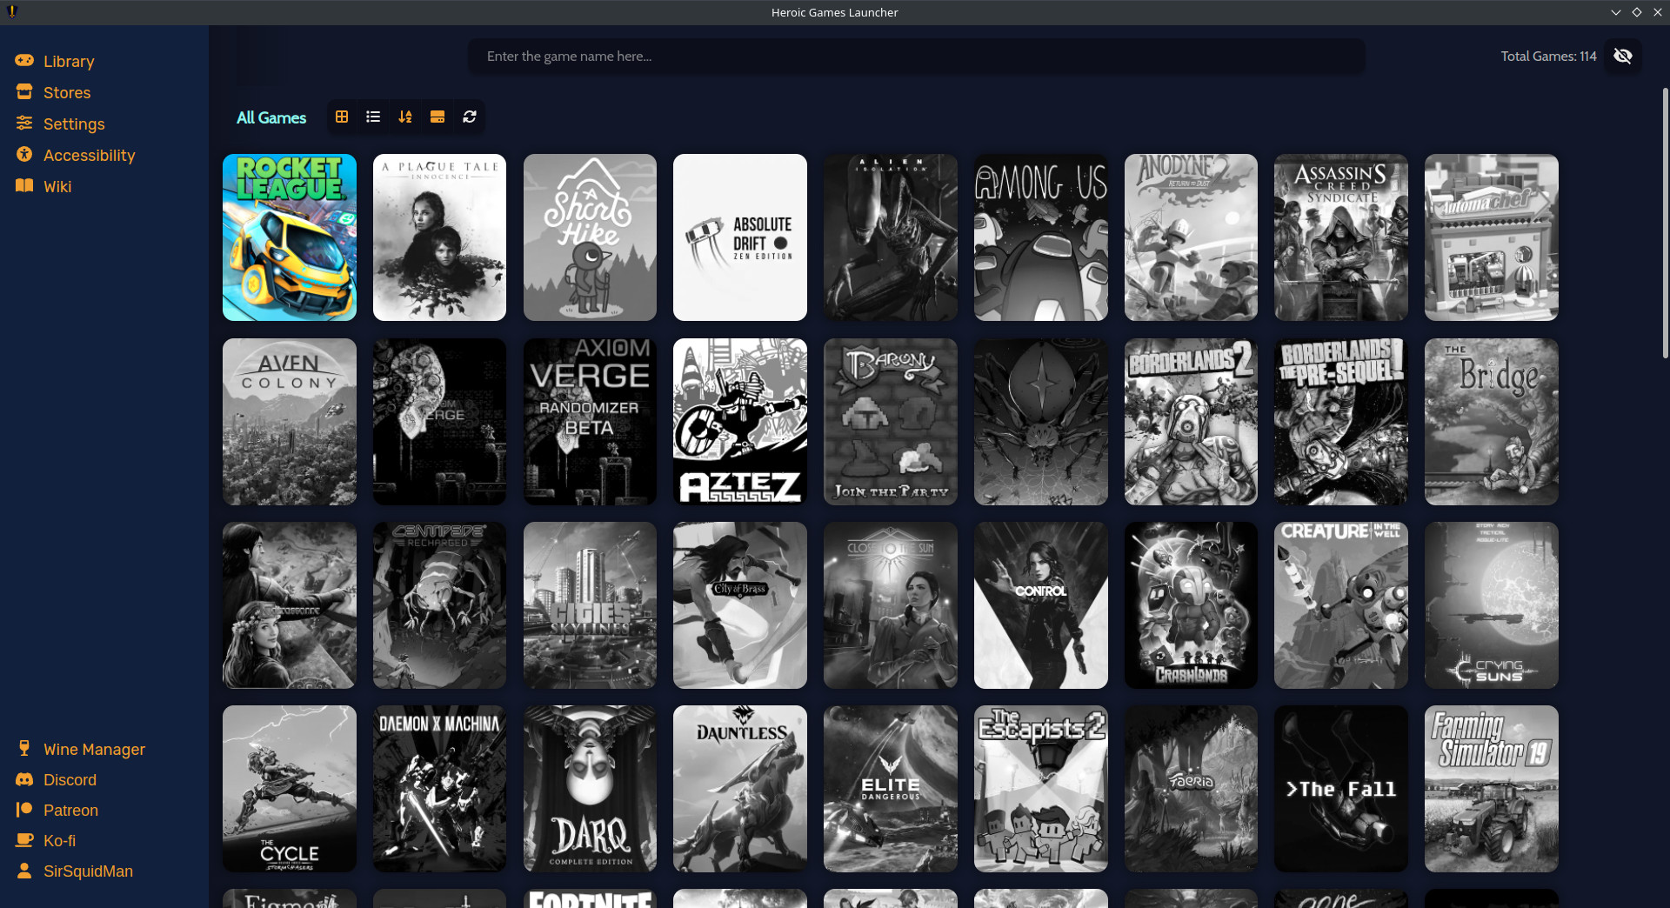Click the Ko-fi cup icon

pyautogui.click(x=24, y=840)
